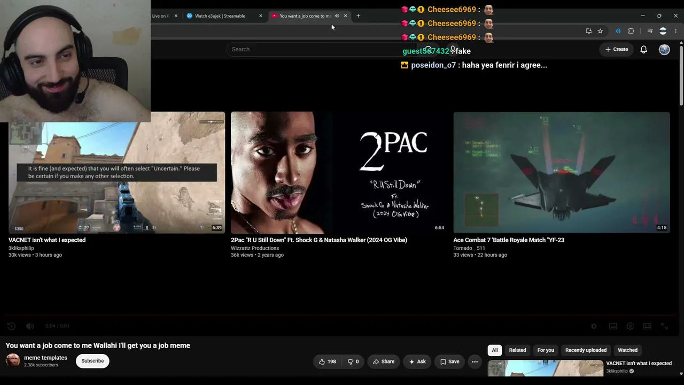This screenshot has width=684, height=385.
Task: Switch the player to theater mode
Action: [647, 326]
